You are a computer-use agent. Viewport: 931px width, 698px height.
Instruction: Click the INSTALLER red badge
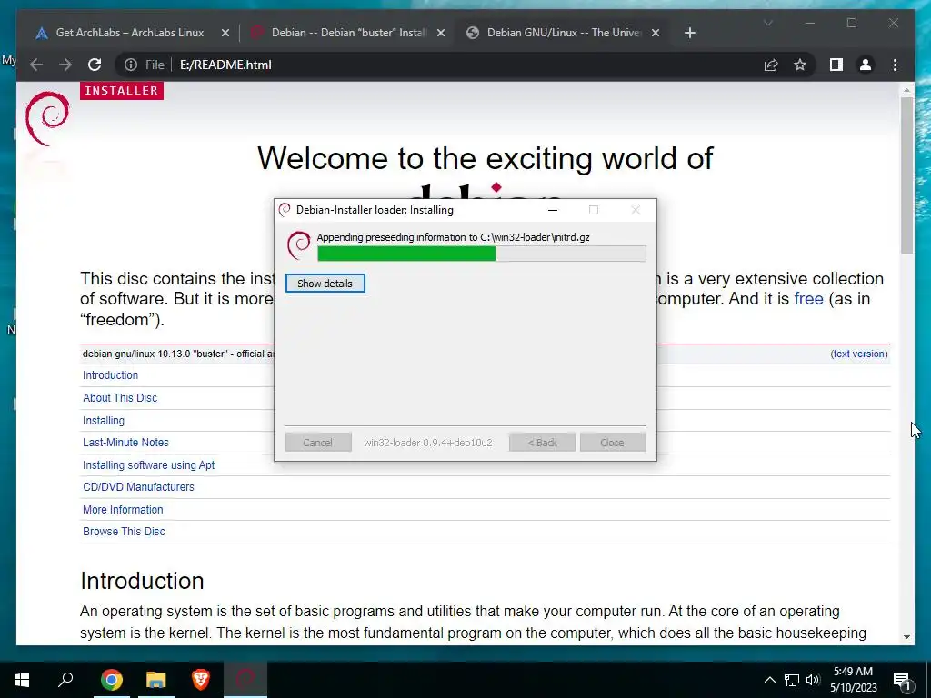coord(122,90)
